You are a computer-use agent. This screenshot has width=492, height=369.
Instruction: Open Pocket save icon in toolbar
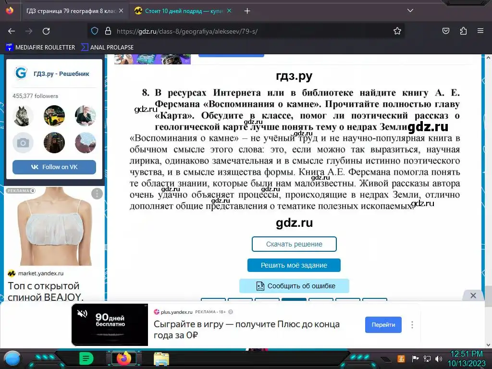pyautogui.click(x=446, y=31)
